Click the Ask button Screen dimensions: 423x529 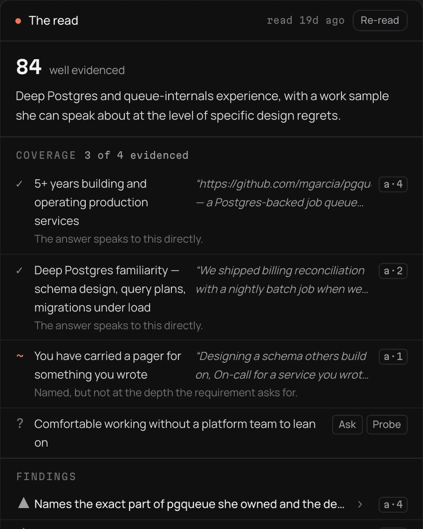coord(347,424)
